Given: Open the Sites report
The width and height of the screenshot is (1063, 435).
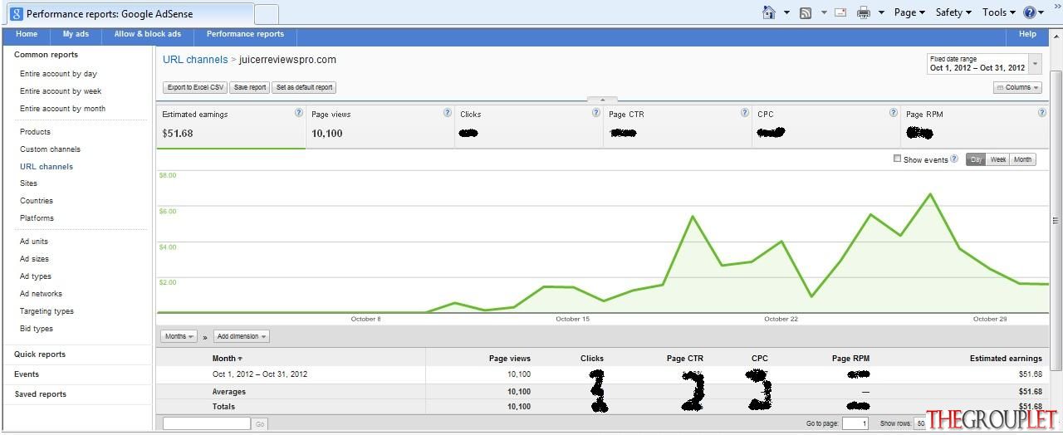Looking at the screenshot, I should point(28,183).
